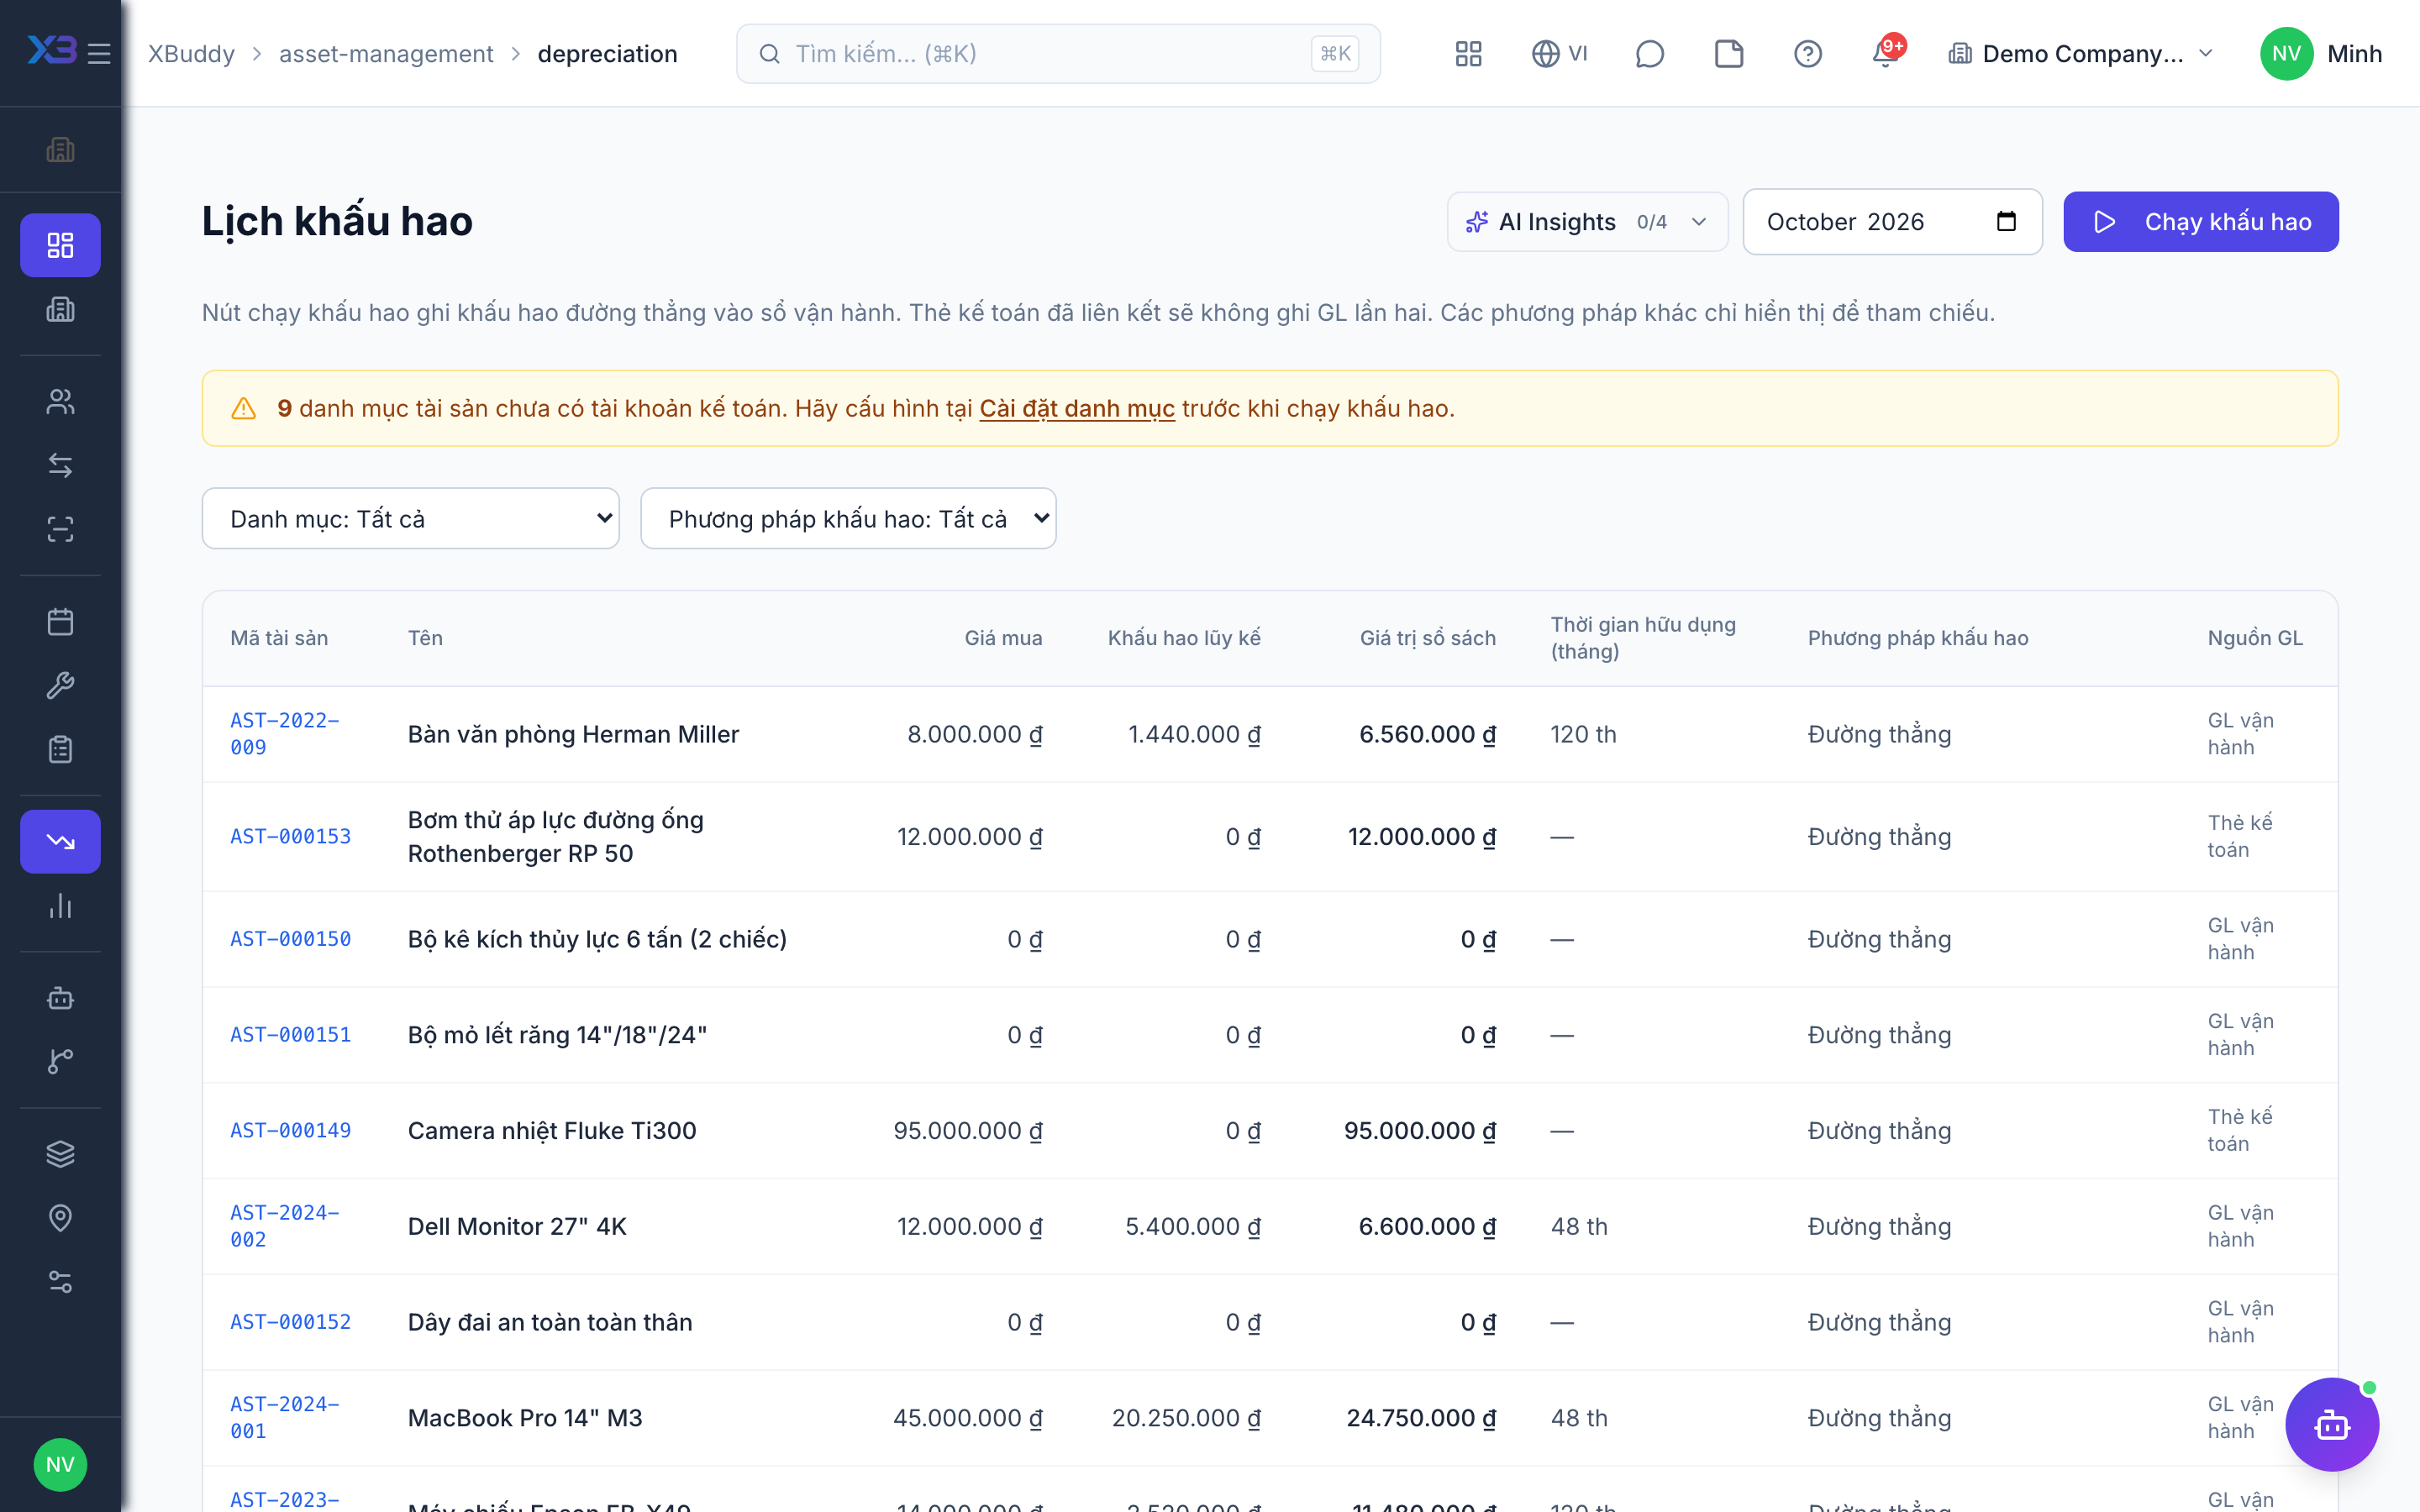
Task: Open the grid dashboard sidebar icon
Action: click(x=60, y=245)
